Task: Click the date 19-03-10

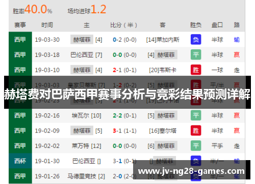Action: click(x=47, y=70)
